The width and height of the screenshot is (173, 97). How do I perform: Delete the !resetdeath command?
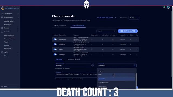pyautogui.click(x=131, y=44)
